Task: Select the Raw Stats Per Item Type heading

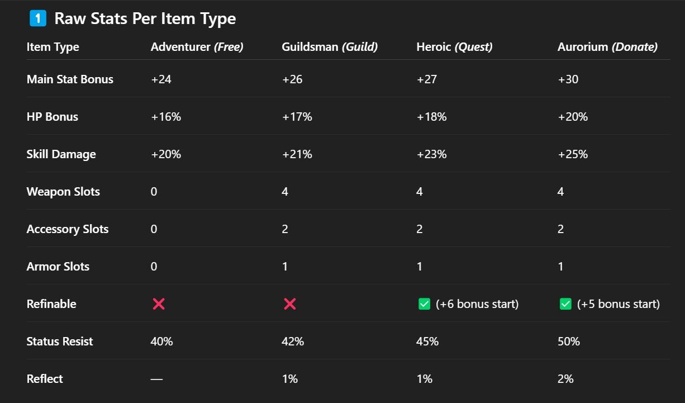Action: coord(145,18)
